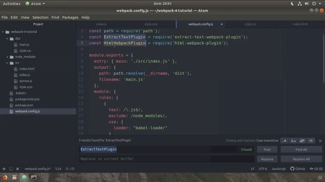Open main.js in dist folder
Image resolution: width=325 pixels, height=182 pixels.
tap(24, 44)
